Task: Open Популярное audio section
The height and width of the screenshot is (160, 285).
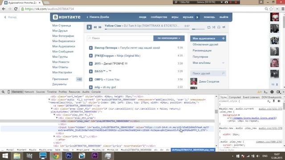Action: pos(200,57)
